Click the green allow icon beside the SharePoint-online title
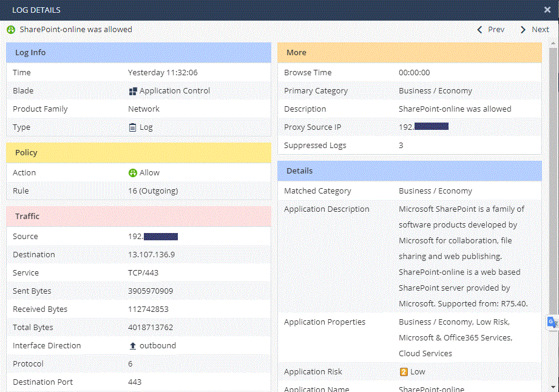Screen dimensions: 559x392 pyautogui.click(x=11, y=30)
